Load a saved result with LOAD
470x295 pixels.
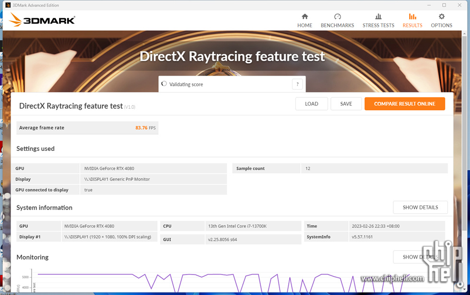311,104
